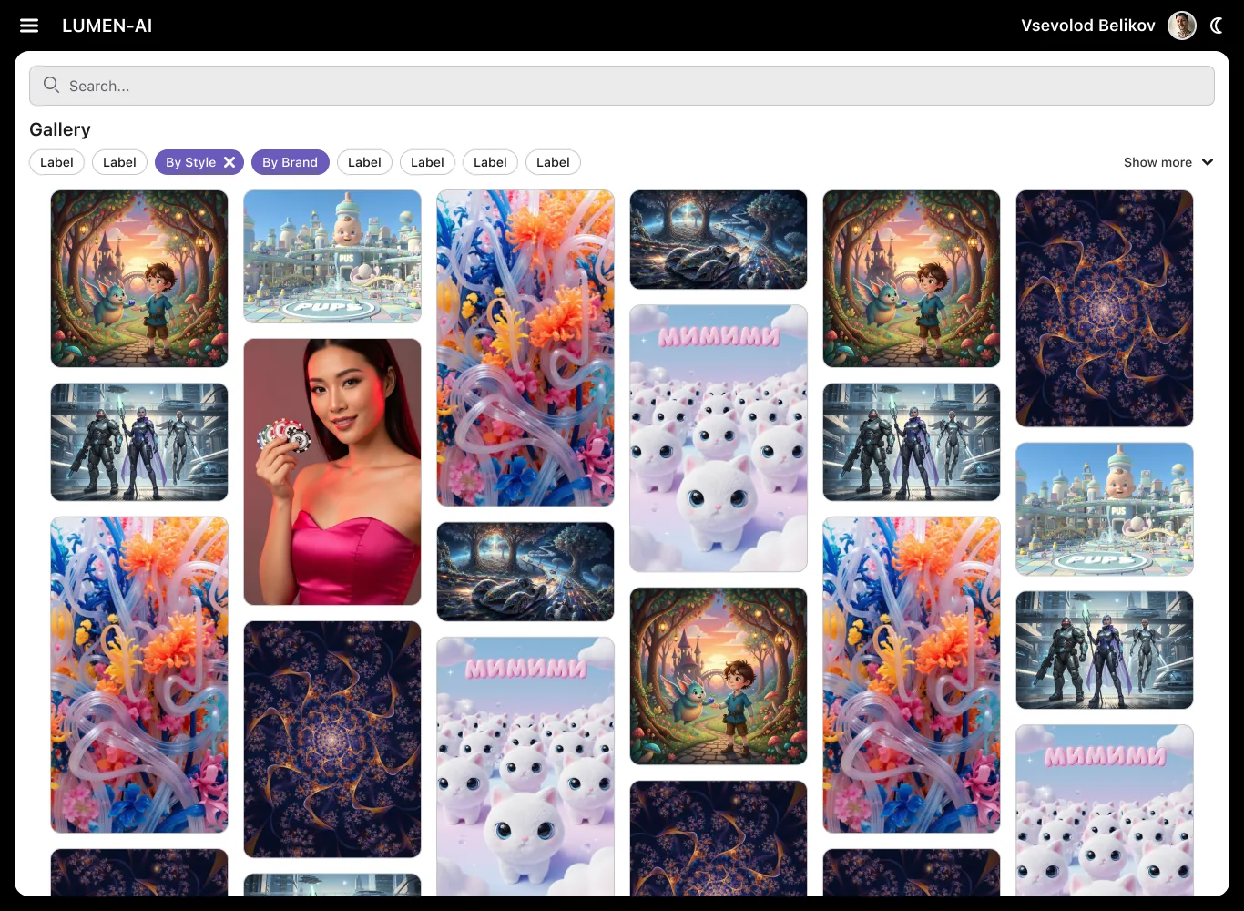Remove the By Style filter with its X

click(x=229, y=162)
